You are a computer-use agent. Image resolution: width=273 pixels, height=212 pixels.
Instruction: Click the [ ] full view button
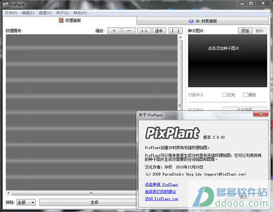[176, 31]
